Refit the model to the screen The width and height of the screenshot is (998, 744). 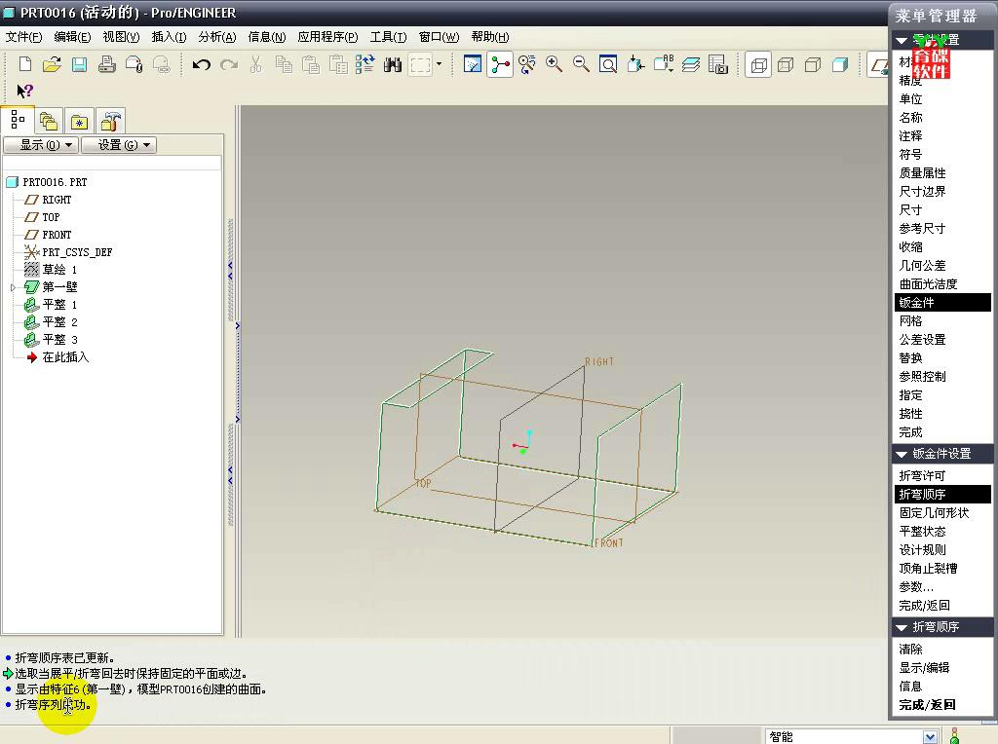click(x=608, y=64)
